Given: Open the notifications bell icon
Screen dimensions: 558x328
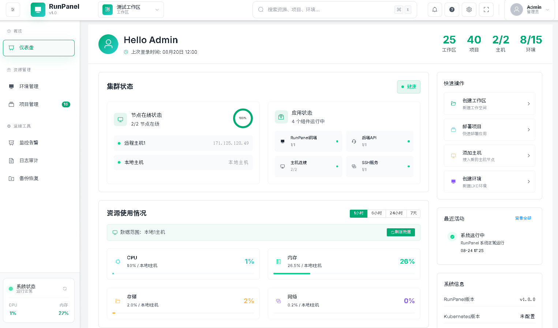Looking at the screenshot, I should point(435,10).
